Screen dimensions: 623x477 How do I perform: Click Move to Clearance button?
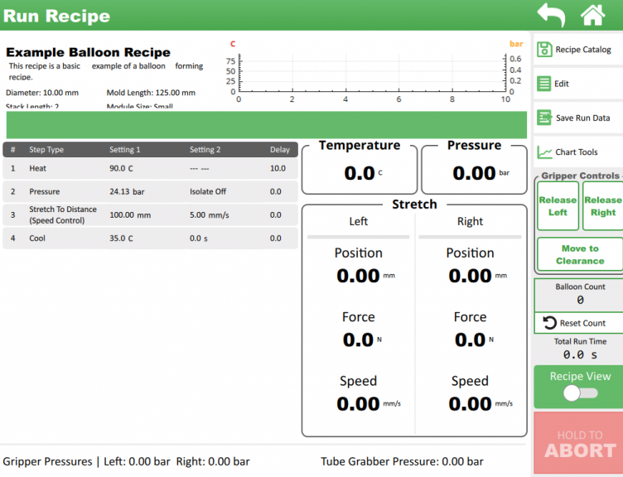pos(579,254)
